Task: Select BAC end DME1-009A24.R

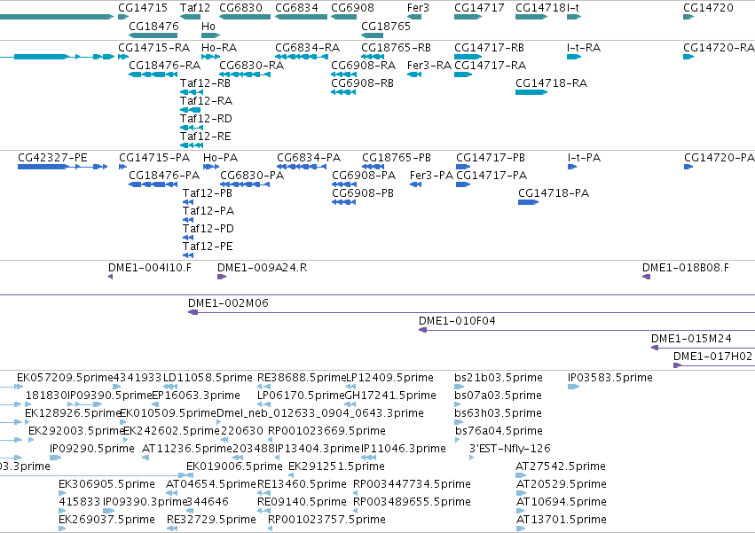Action: point(262,268)
